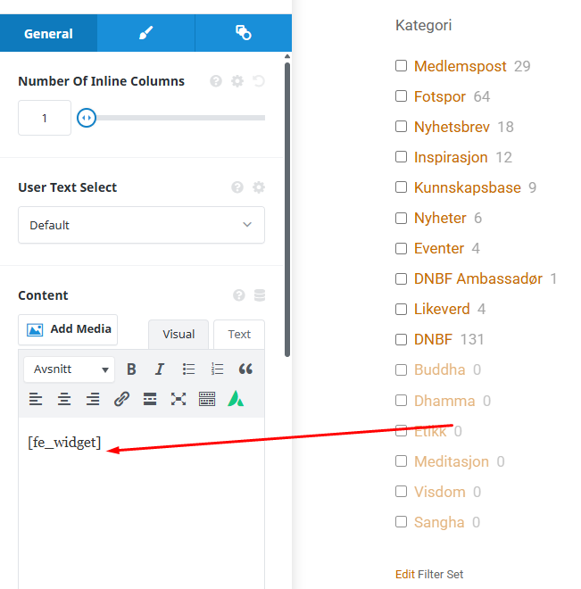Open the Avsnitt paragraph format dropdown

pos(69,369)
